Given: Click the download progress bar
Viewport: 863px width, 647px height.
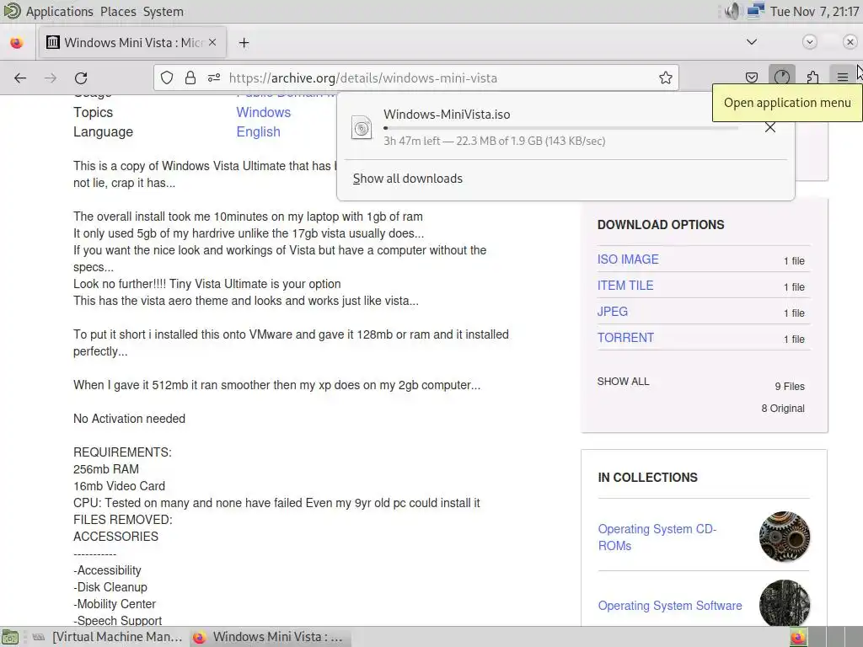Looking at the screenshot, I should point(560,128).
